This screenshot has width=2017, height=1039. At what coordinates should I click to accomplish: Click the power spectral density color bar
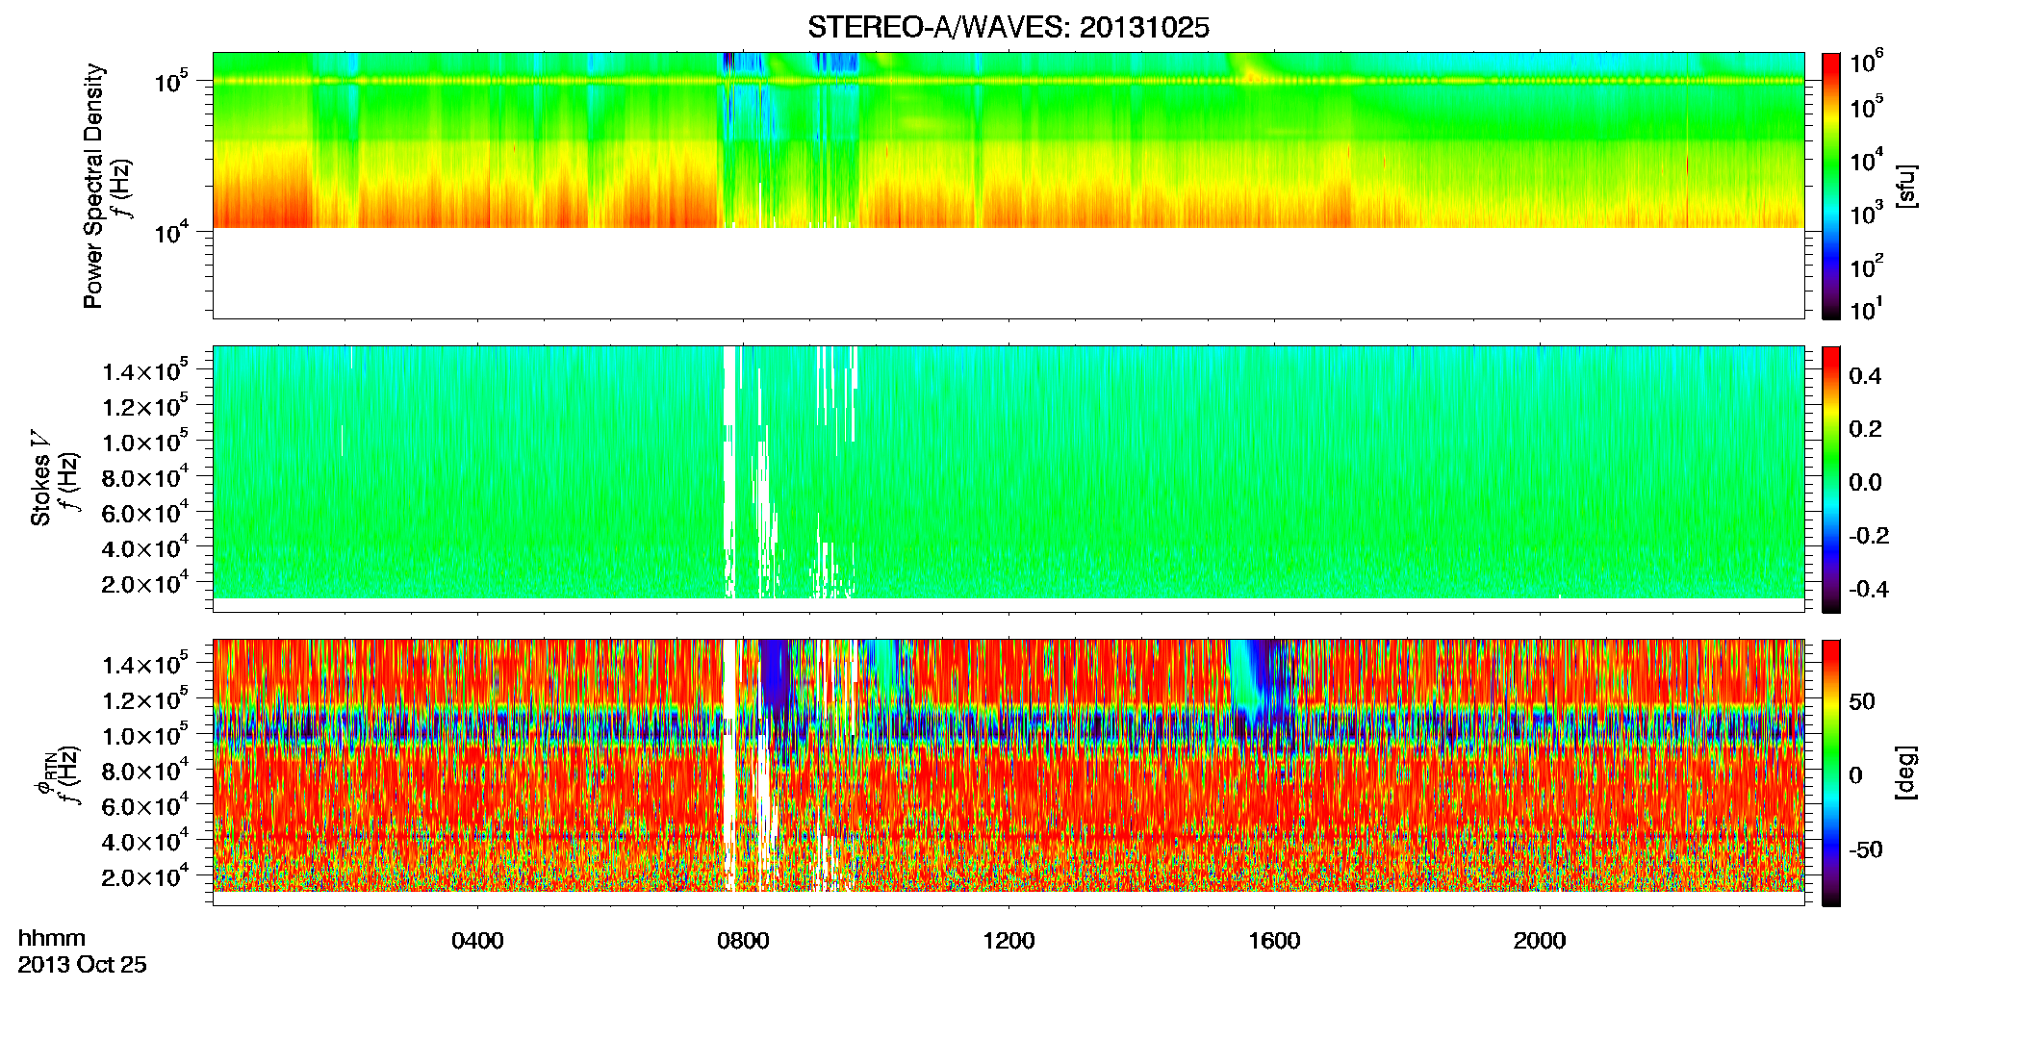1831,186
